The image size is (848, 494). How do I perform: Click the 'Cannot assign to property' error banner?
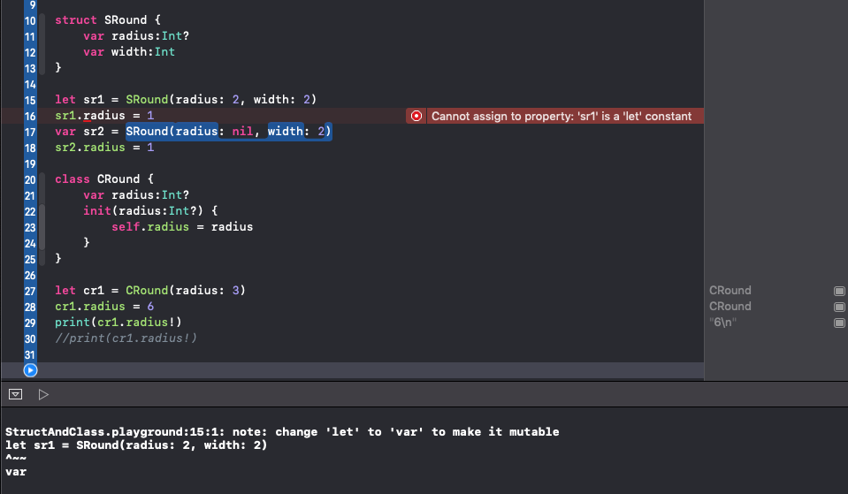(x=561, y=116)
